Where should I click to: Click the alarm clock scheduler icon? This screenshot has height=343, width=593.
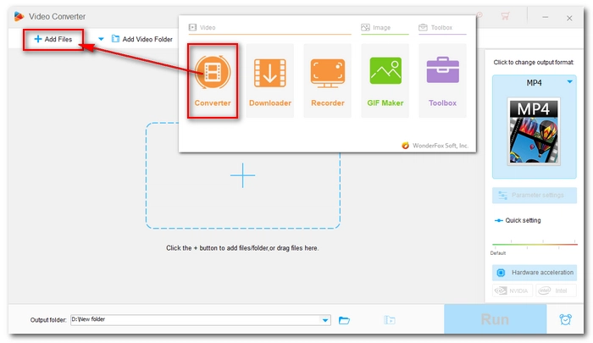(565, 320)
